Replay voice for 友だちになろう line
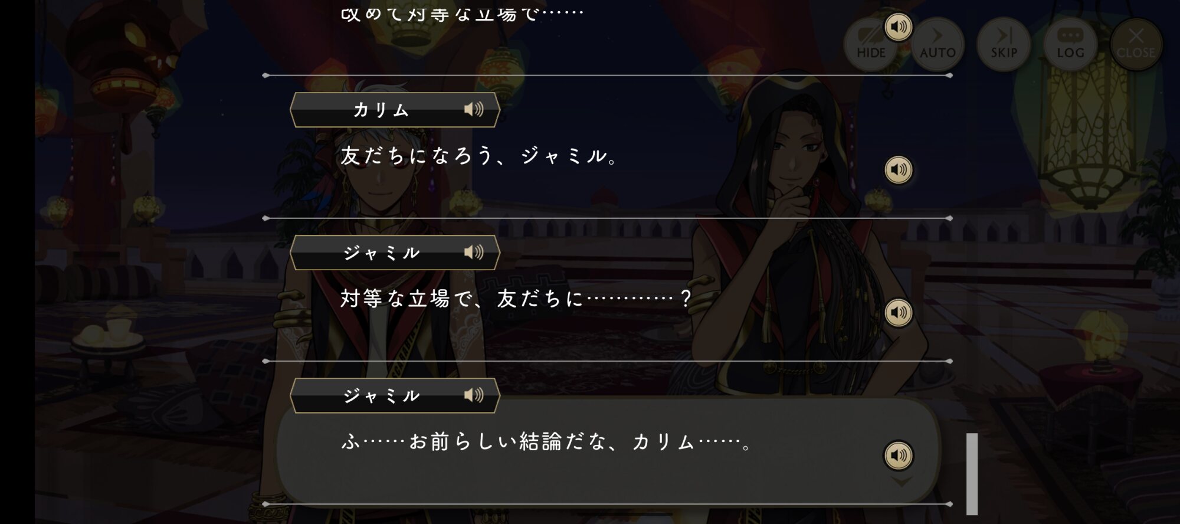 click(899, 170)
